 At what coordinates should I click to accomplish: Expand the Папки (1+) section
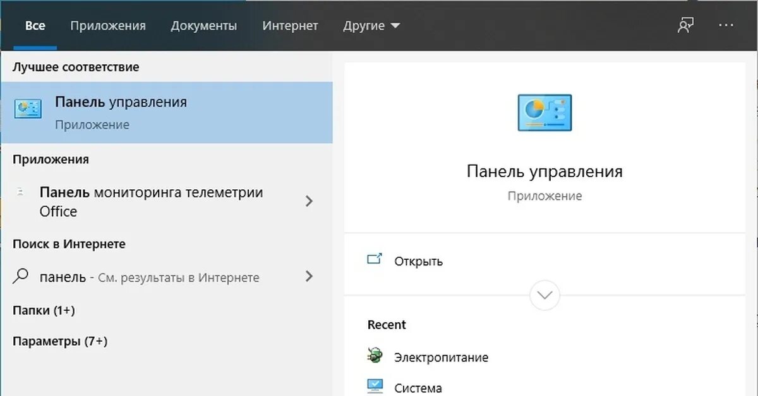44,310
